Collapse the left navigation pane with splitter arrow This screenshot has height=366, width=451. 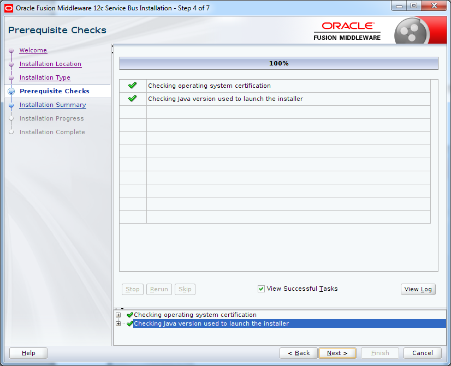(x=112, y=46)
